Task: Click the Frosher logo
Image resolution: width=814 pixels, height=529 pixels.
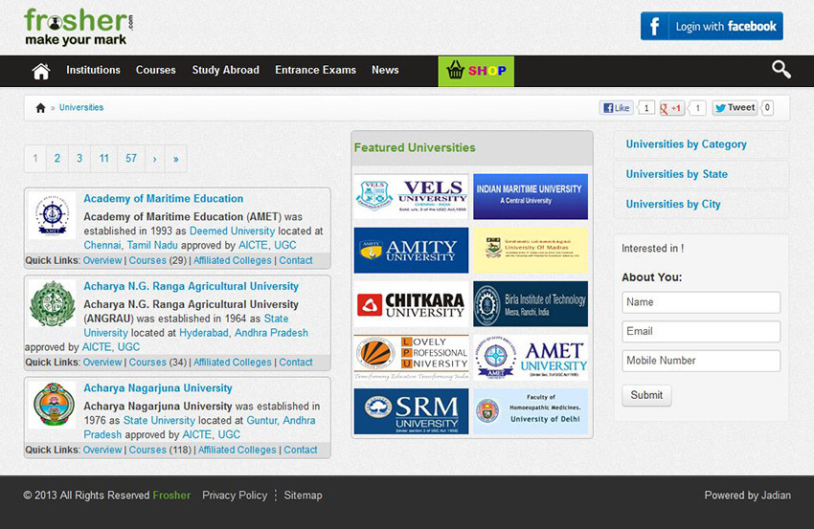Action: click(x=79, y=27)
